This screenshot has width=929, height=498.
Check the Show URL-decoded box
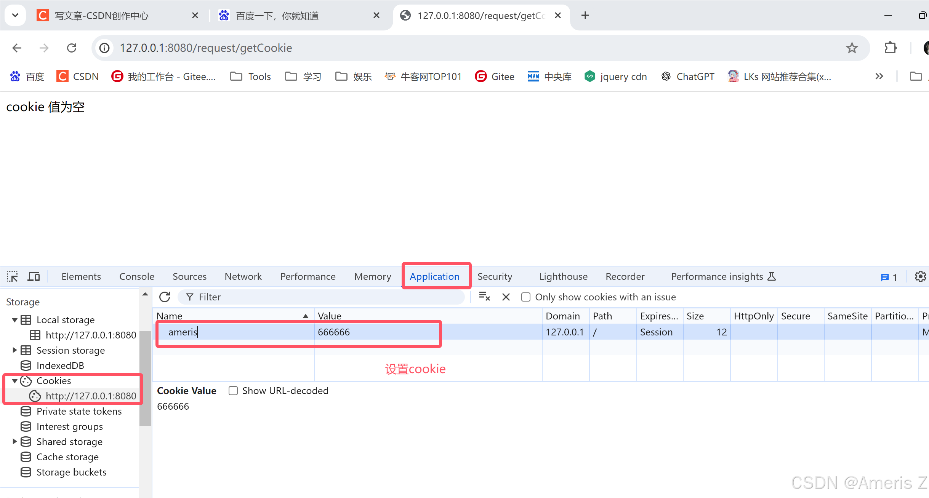pyautogui.click(x=233, y=391)
